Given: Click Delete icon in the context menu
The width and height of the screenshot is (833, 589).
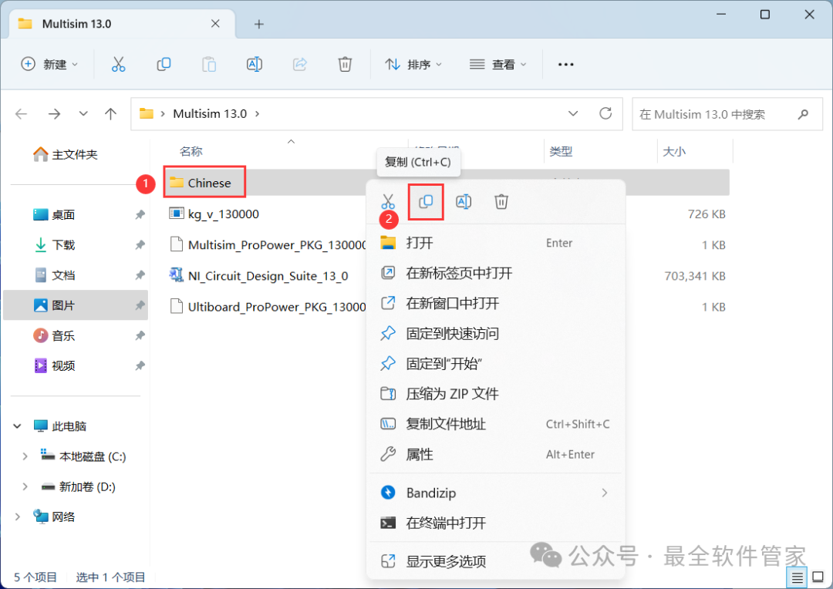Looking at the screenshot, I should point(501,202).
